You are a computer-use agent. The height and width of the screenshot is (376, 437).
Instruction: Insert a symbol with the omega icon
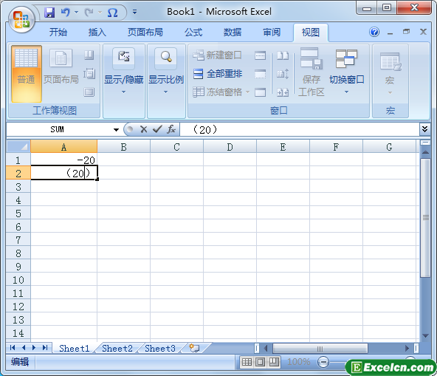tap(112, 13)
